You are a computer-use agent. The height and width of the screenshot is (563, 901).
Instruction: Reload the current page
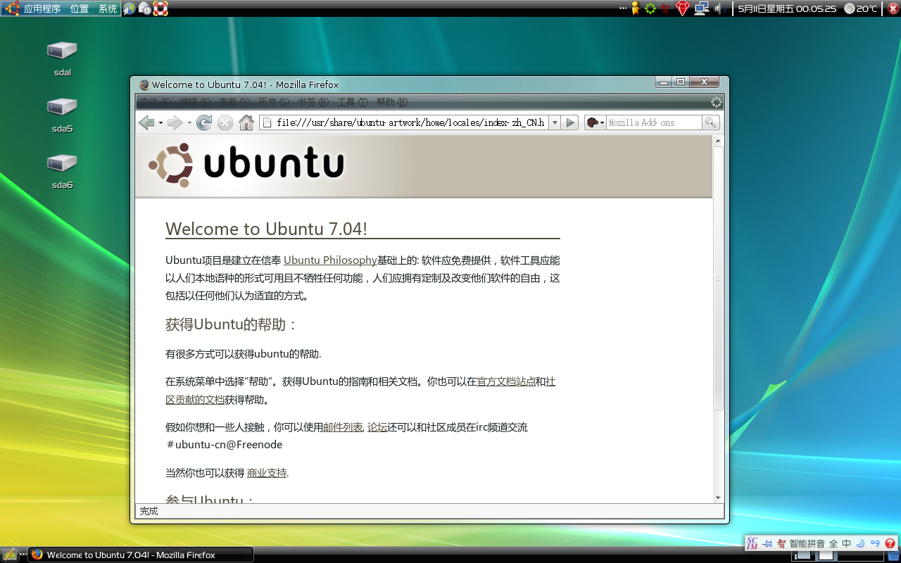204,122
